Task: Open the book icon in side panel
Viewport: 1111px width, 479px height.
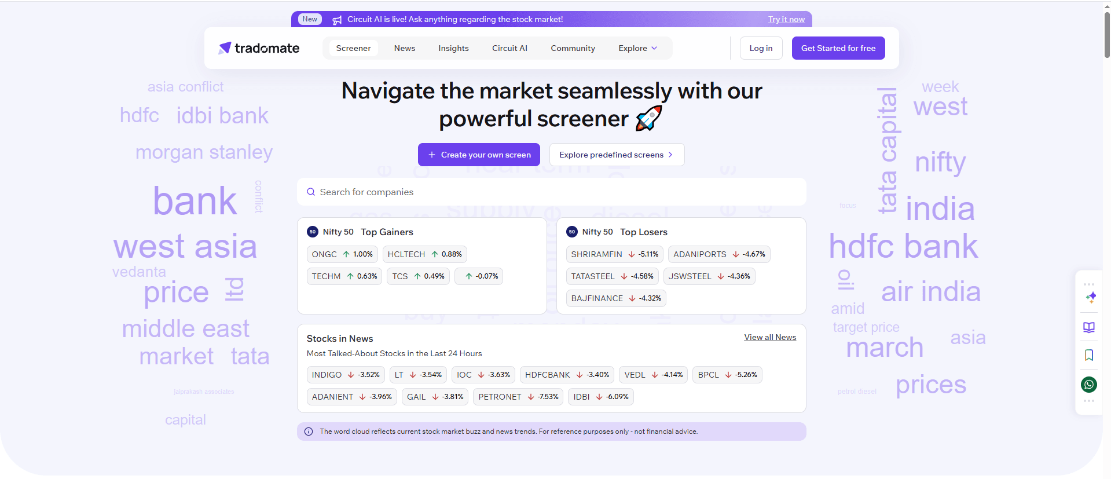Action: pos(1088,327)
